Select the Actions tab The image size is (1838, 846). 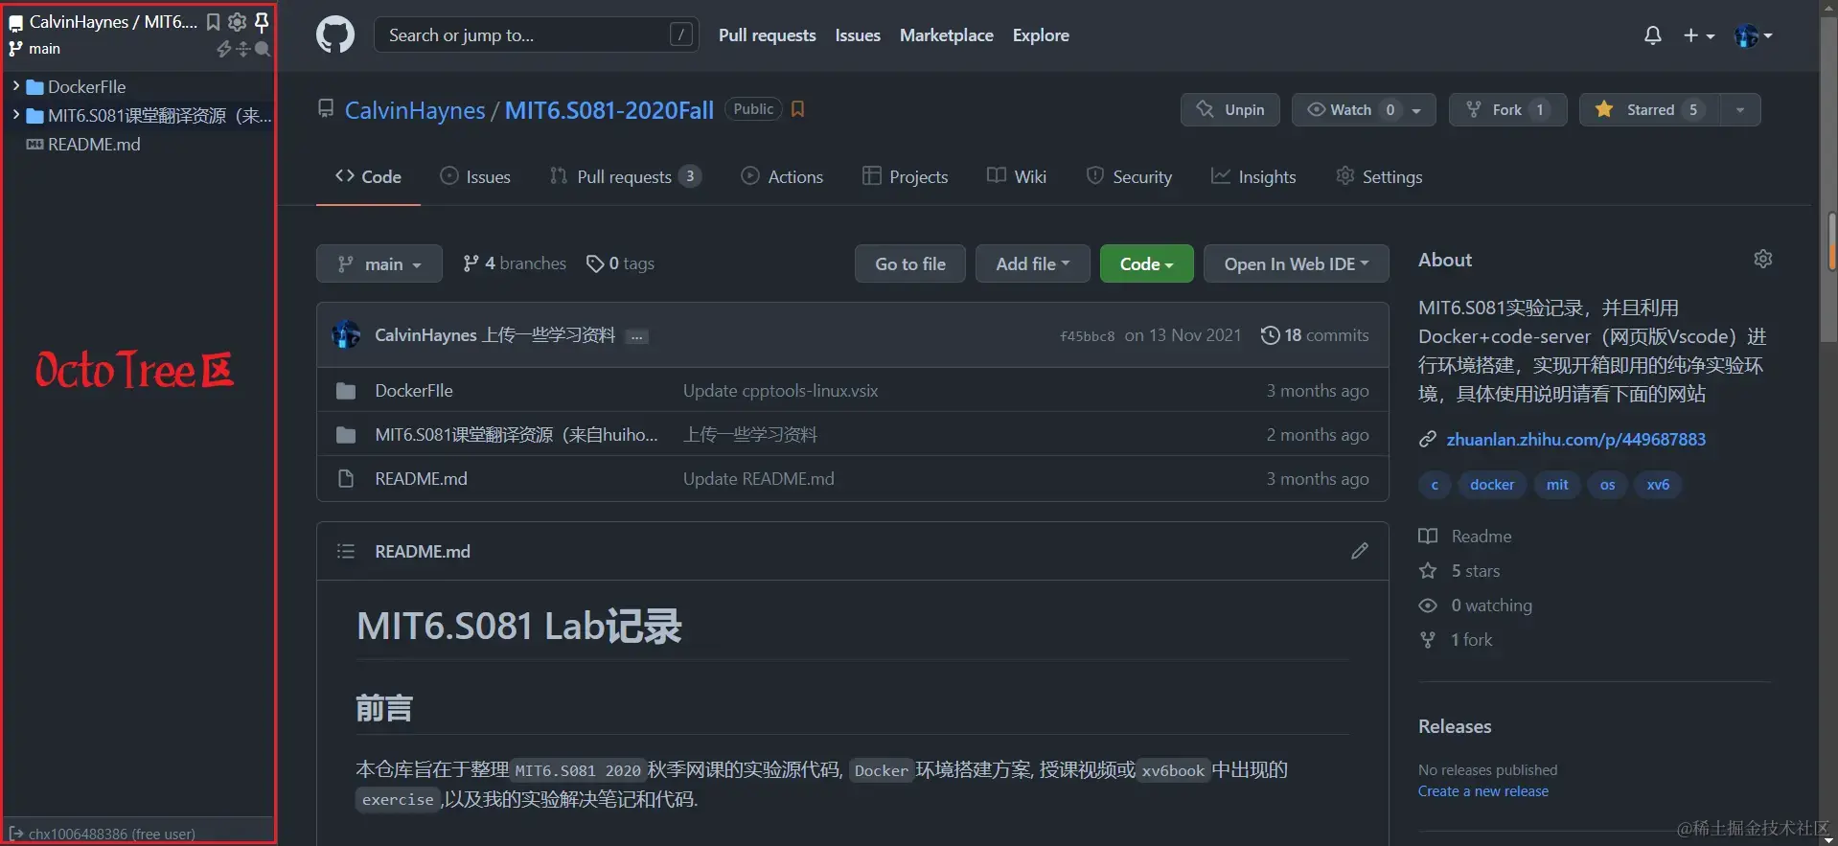tap(782, 176)
